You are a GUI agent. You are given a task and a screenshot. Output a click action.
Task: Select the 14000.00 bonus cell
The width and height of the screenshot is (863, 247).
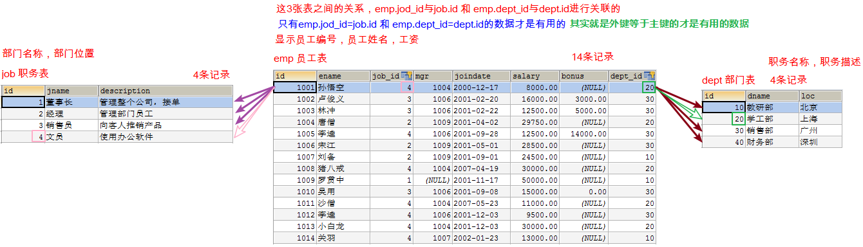[583, 134]
